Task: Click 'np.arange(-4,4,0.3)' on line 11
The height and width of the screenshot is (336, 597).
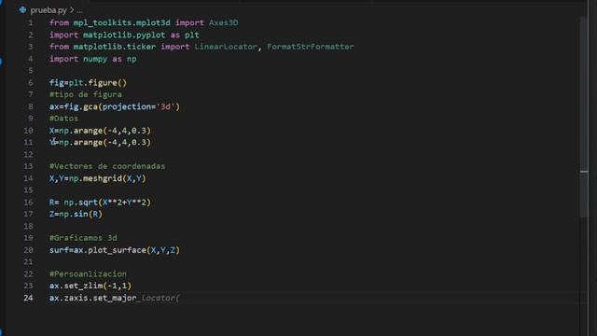Action: point(105,143)
